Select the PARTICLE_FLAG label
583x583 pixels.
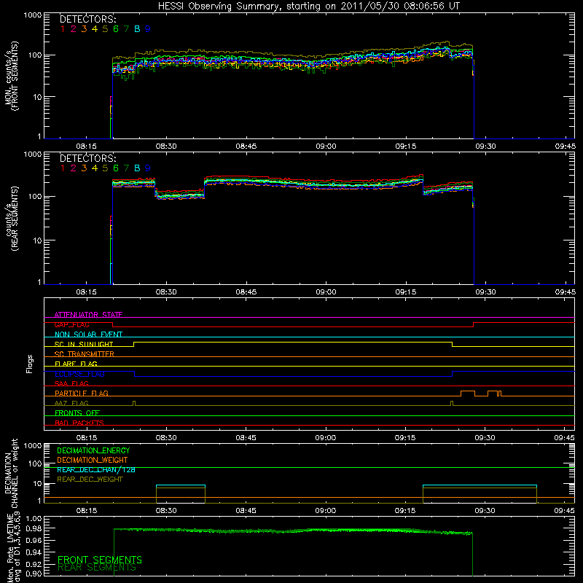[82, 393]
